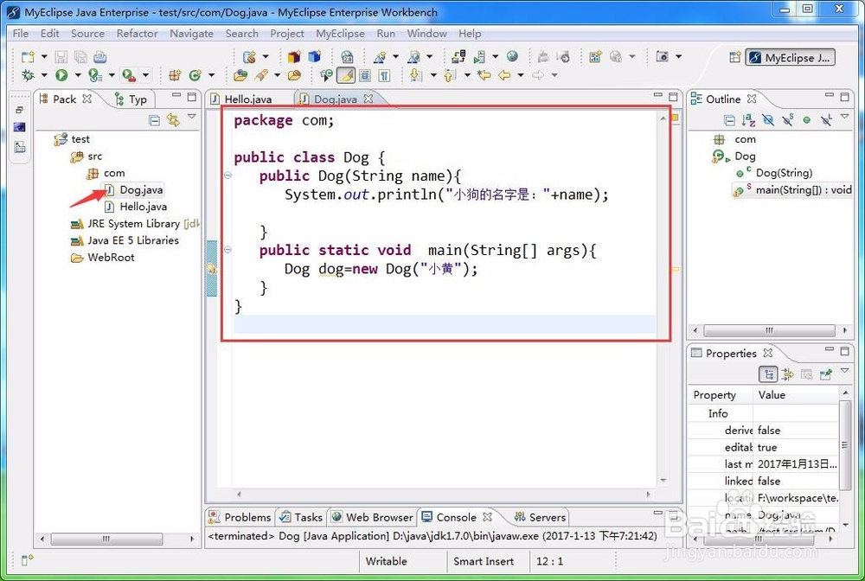Viewport: 865px width, 581px height.
Task: Open dropdown arrow beside Debug bug icon
Action: pyautogui.click(x=43, y=75)
